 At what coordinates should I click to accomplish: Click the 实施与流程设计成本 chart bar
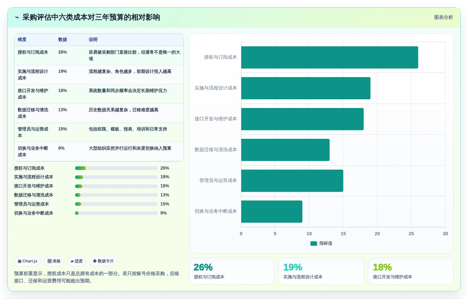(306, 88)
